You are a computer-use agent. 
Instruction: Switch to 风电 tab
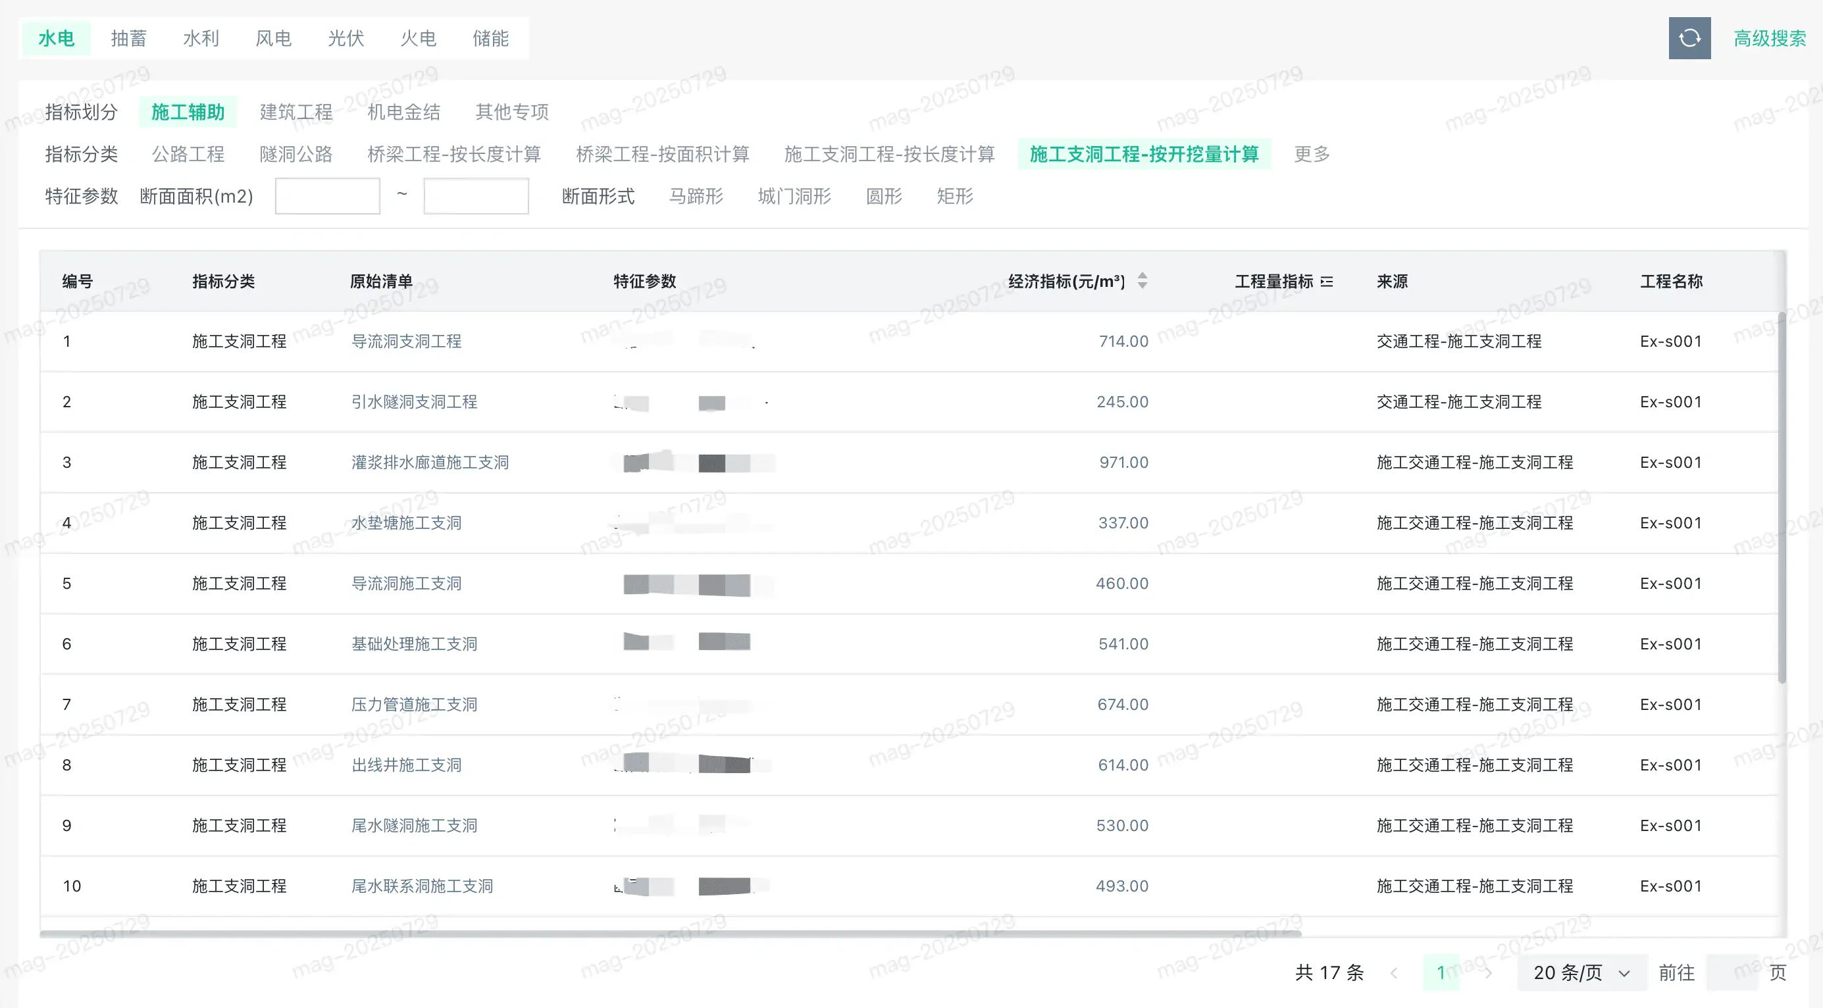coord(273,38)
